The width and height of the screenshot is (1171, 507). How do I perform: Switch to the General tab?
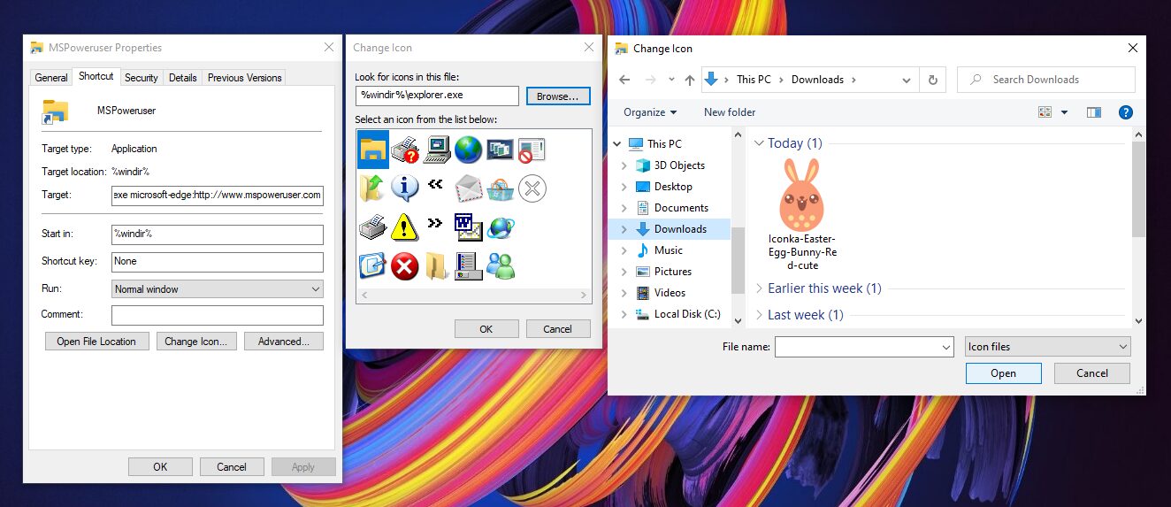pyautogui.click(x=51, y=78)
